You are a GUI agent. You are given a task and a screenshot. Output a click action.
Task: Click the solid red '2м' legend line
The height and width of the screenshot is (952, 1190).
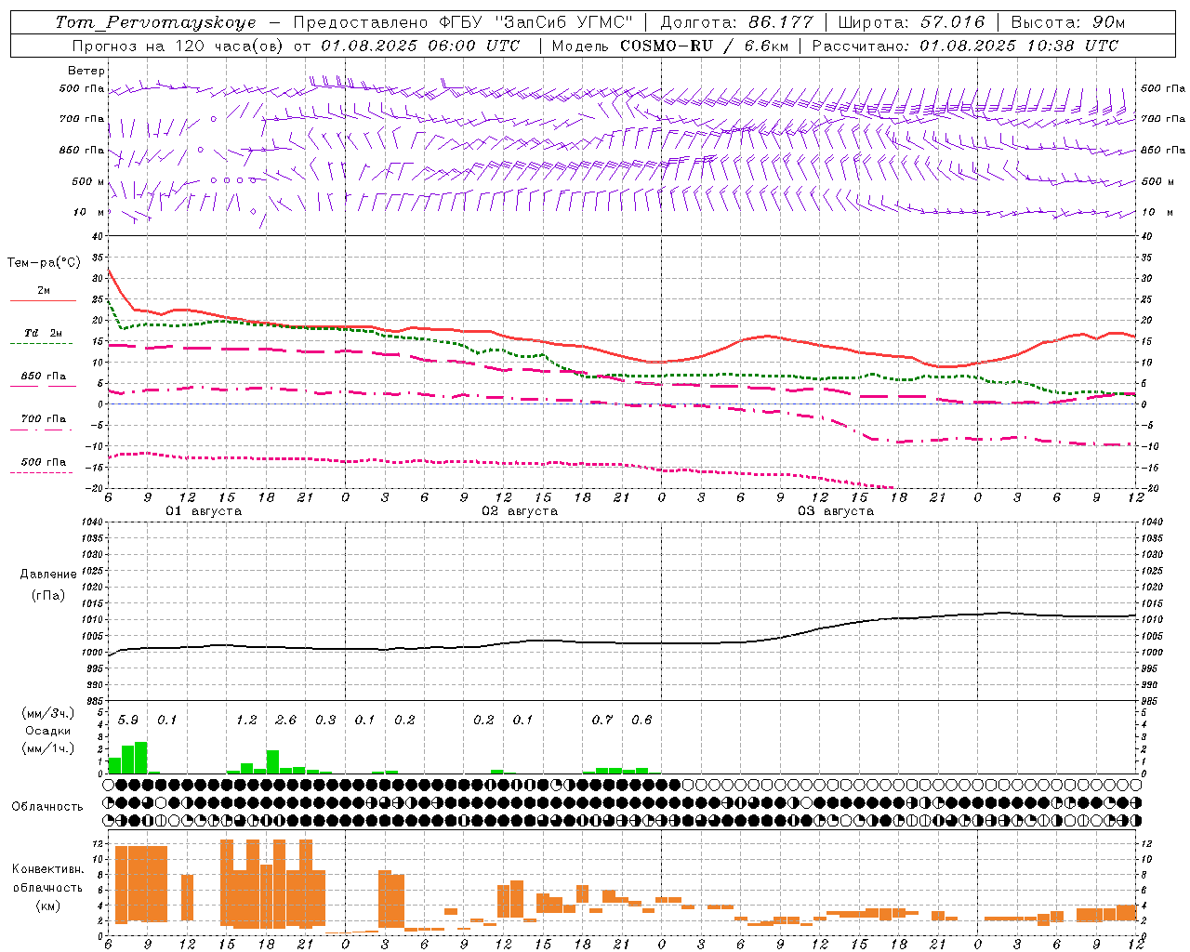pos(43,300)
